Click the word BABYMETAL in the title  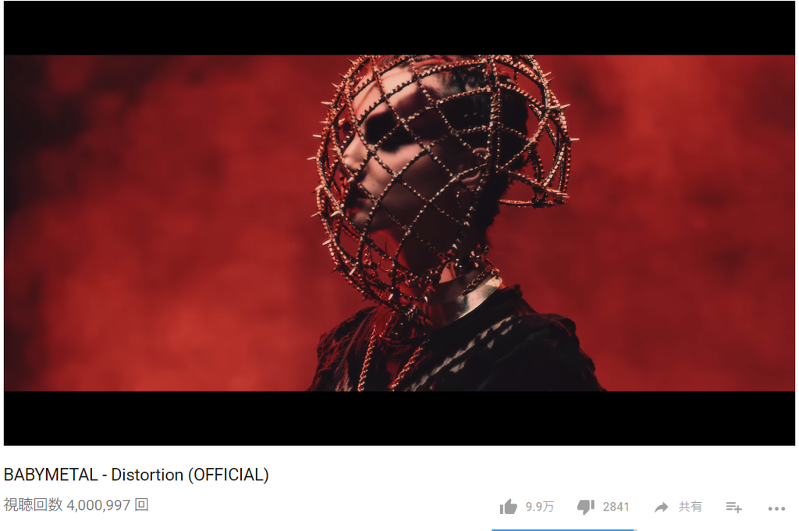click(51, 475)
